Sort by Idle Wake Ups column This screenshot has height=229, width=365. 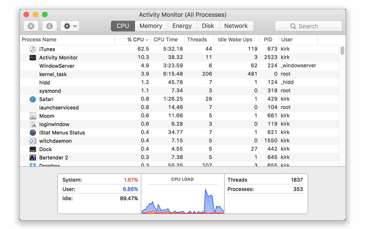235,39
